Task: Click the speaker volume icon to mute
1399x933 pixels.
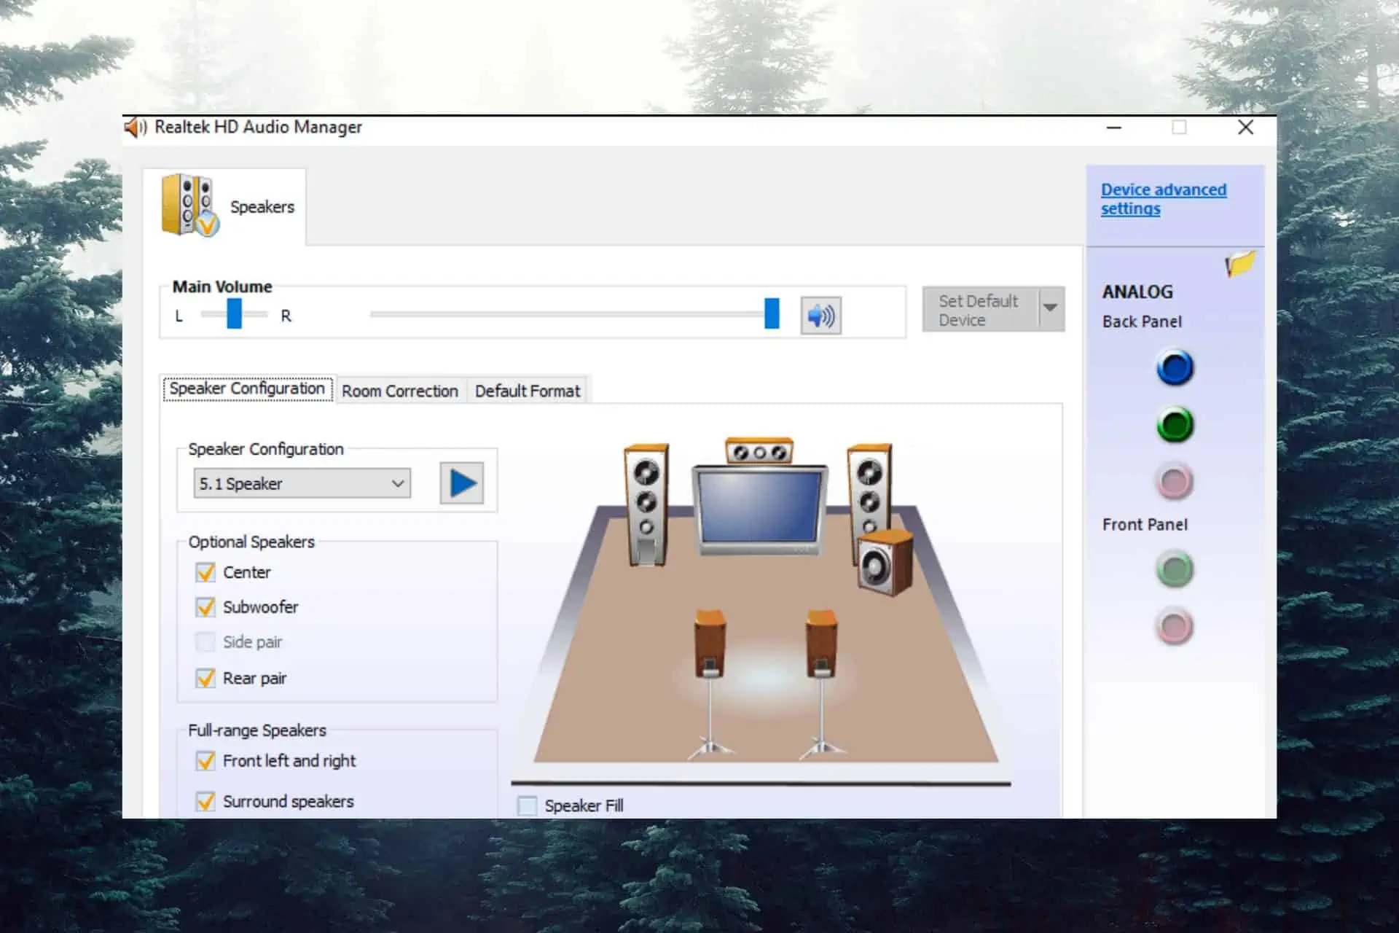Action: [x=821, y=314]
